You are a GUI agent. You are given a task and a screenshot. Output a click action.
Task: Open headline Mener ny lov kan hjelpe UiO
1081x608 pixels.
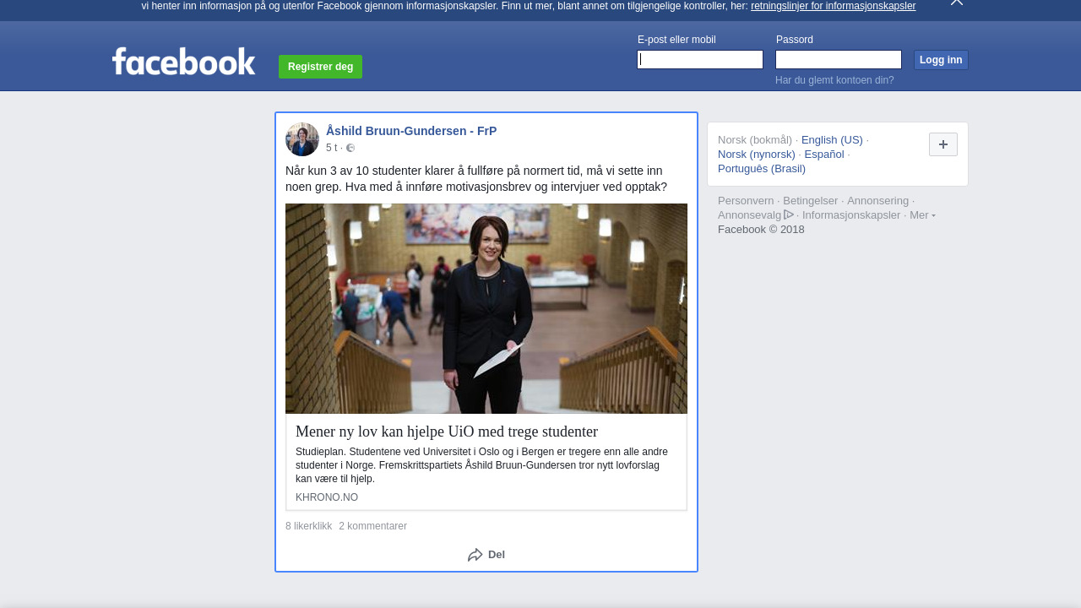(x=447, y=432)
